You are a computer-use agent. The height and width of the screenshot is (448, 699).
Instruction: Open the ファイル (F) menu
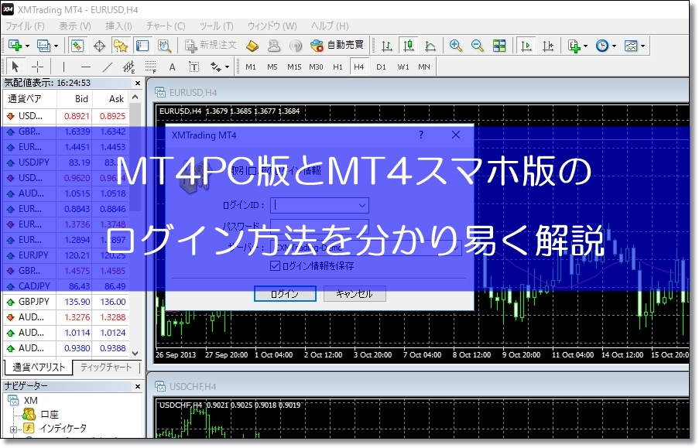coord(25,26)
